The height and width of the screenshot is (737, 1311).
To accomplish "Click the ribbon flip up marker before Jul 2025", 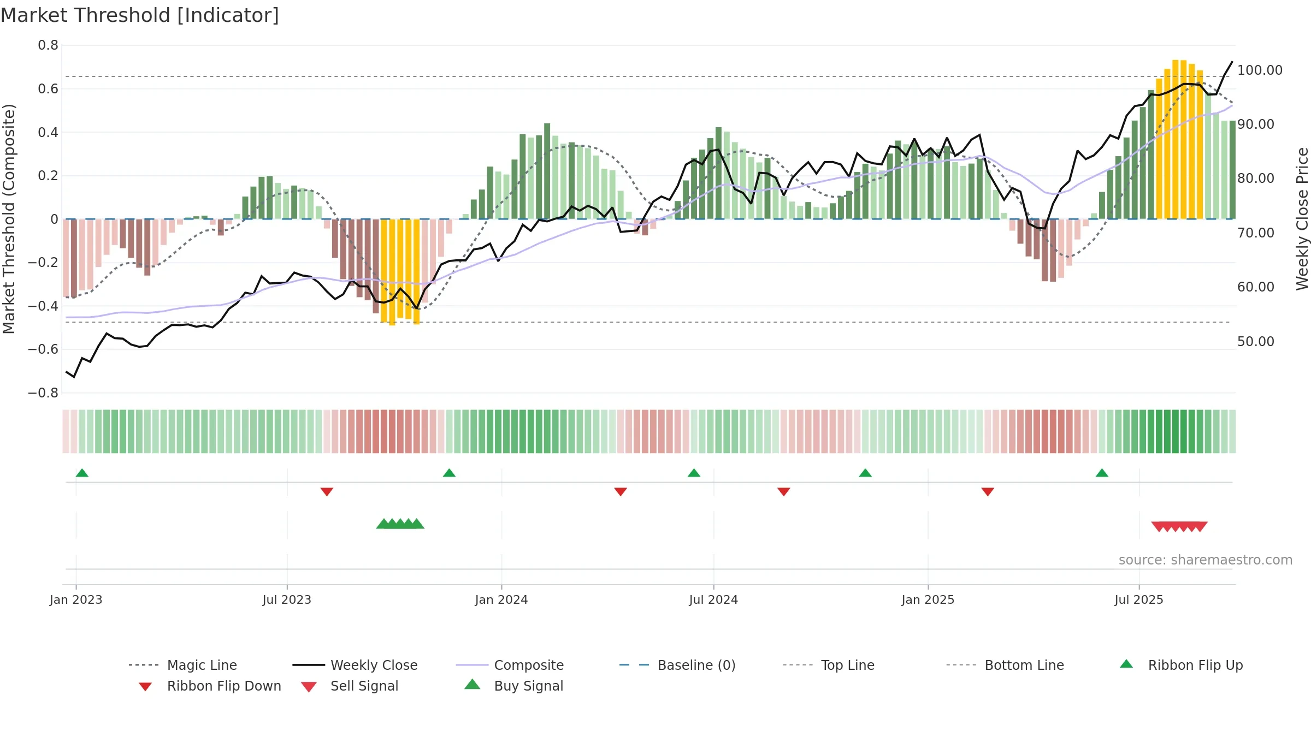I will click(x=1102, y=473).
